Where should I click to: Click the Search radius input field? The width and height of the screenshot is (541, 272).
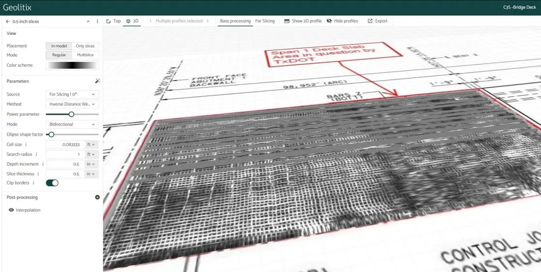(65, 154)
